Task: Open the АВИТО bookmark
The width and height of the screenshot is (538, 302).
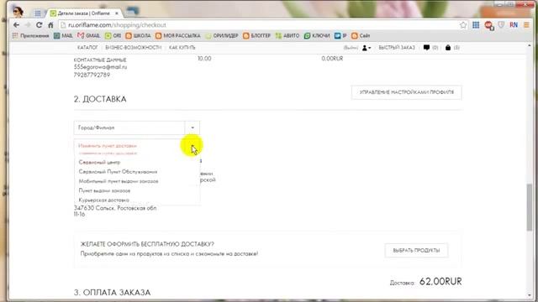Action: pyautogui.click(x=287, y=35)
